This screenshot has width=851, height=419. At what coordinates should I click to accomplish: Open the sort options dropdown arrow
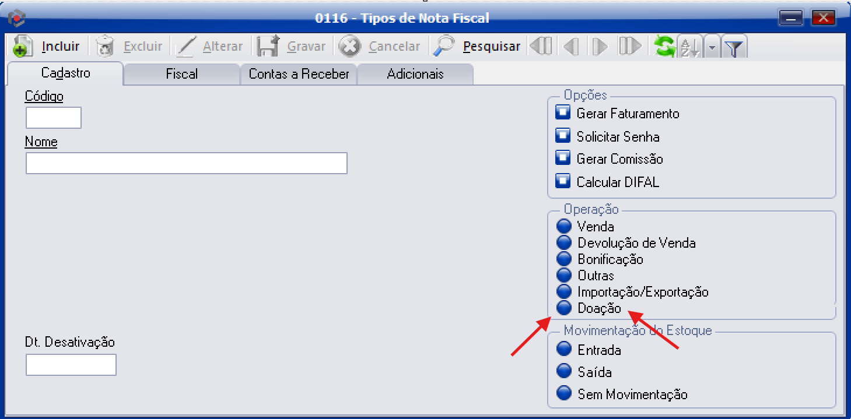click(712, 47)
